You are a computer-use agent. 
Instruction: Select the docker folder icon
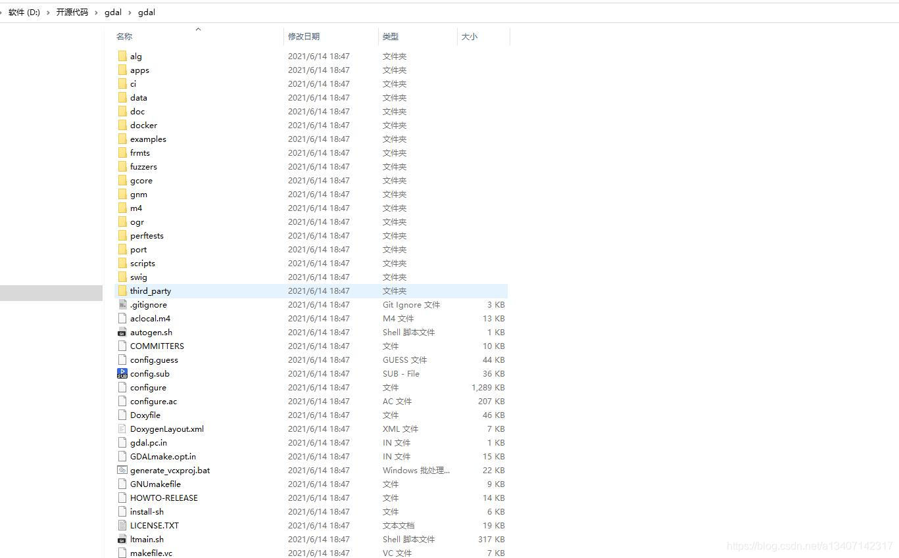[x=122, y=126]
